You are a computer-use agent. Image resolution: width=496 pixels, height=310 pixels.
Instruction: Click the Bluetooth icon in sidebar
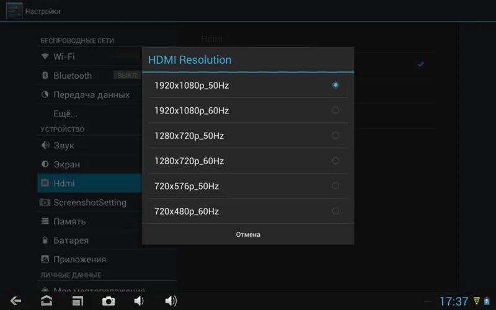point(45,75)
